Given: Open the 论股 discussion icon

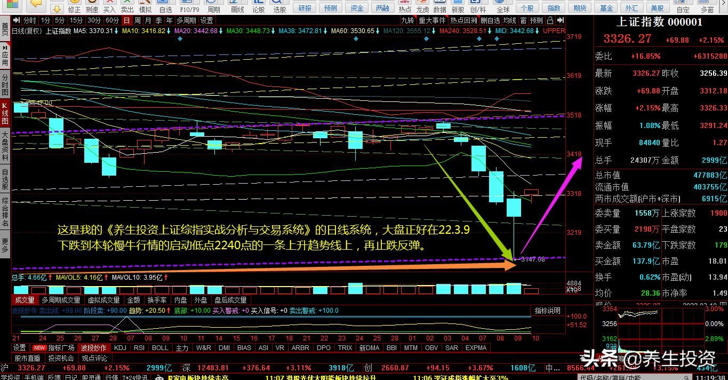Looking at the screenshot, I should pyautogui.click(x=258, y=6).
